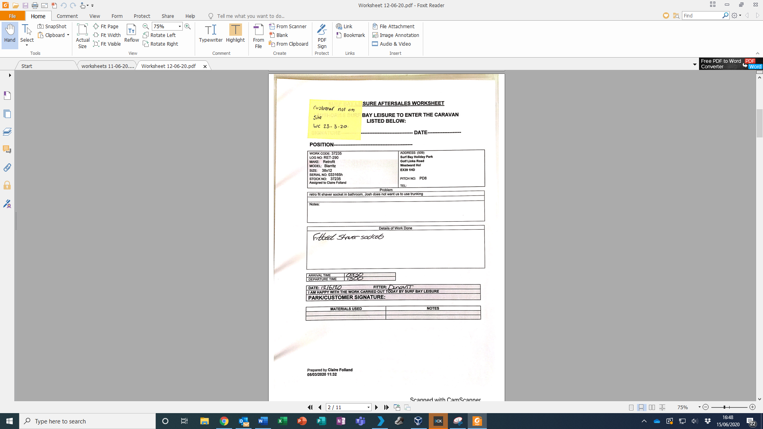Rotate the page left
The height and width of the screenshot is (429, 763).
pyautogui.click(x=159, y=35)
